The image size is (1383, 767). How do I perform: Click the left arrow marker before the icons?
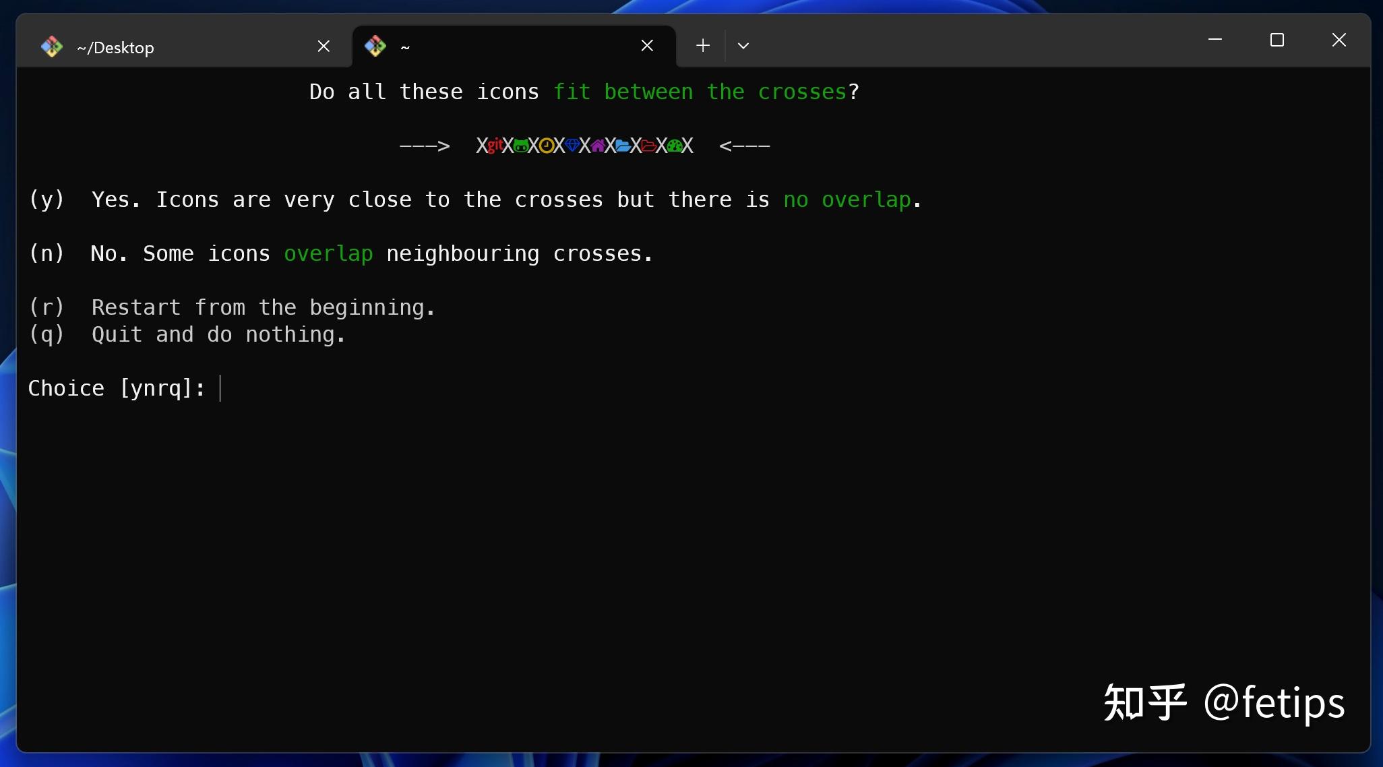[425, 146]
